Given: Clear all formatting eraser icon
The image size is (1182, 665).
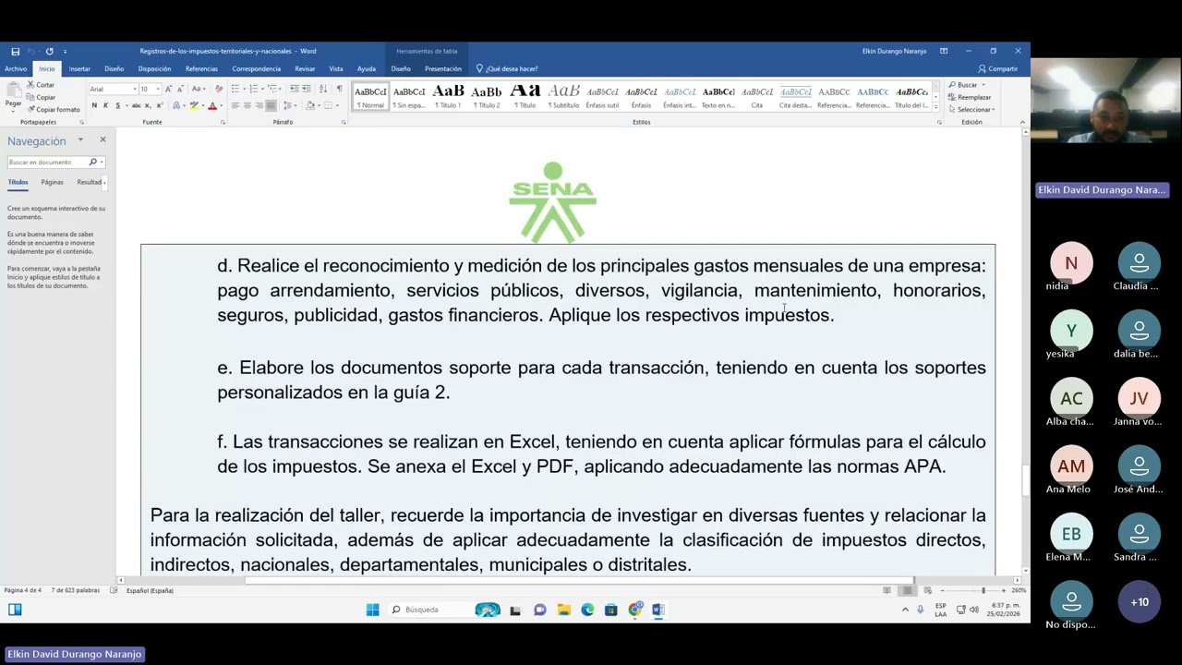Looking at the screenshot, I should (x=219, y=89).
